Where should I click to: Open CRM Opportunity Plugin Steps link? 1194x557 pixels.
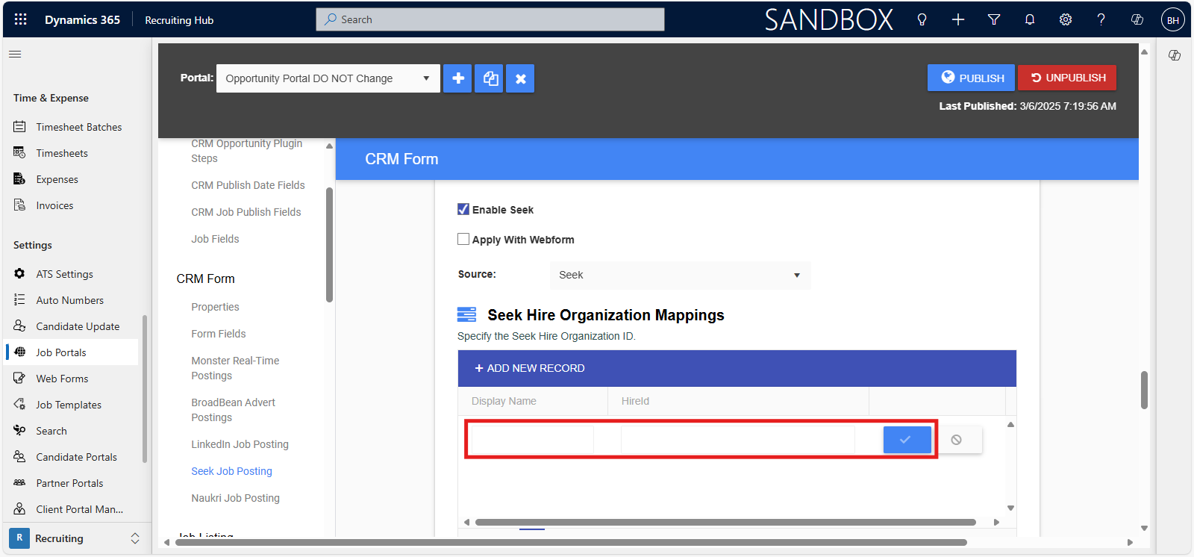click(x=247, y=151)
